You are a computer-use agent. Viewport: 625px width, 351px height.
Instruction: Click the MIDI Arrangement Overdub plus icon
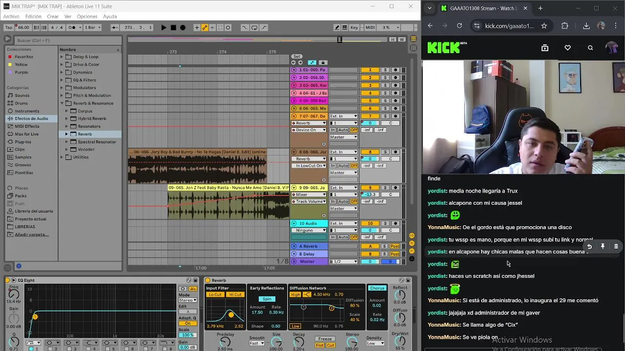197,28
